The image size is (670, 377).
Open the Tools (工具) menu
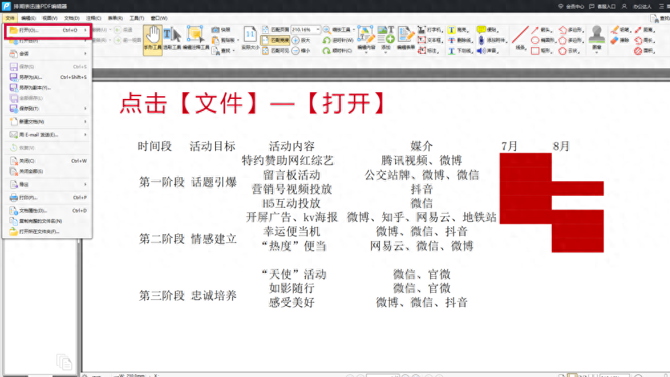[x=137, y=19]
